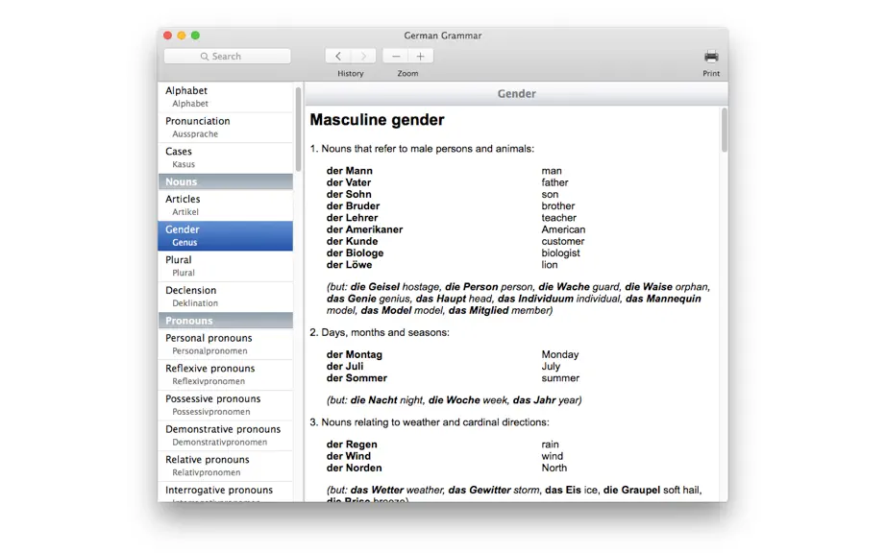Click the translation 'biologist'
Image resolution: width=886 pixels, height=553 pixels.
pos(560,253)
